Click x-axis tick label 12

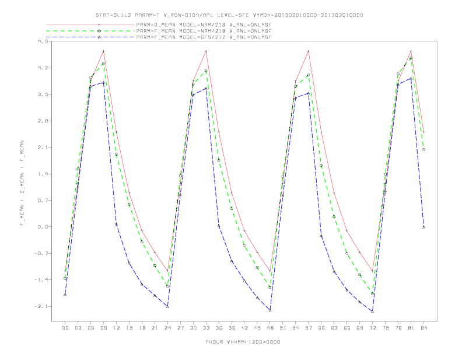pyautogui.click(x=117, y=328)
